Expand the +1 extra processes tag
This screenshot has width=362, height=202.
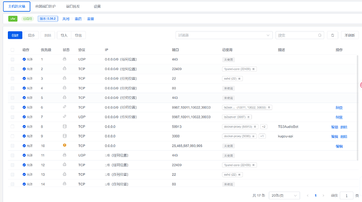tap(262, 136)
